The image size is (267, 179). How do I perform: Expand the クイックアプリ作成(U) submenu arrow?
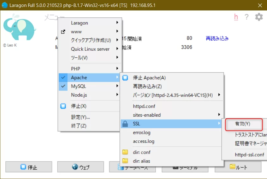[x=117, y=40]
